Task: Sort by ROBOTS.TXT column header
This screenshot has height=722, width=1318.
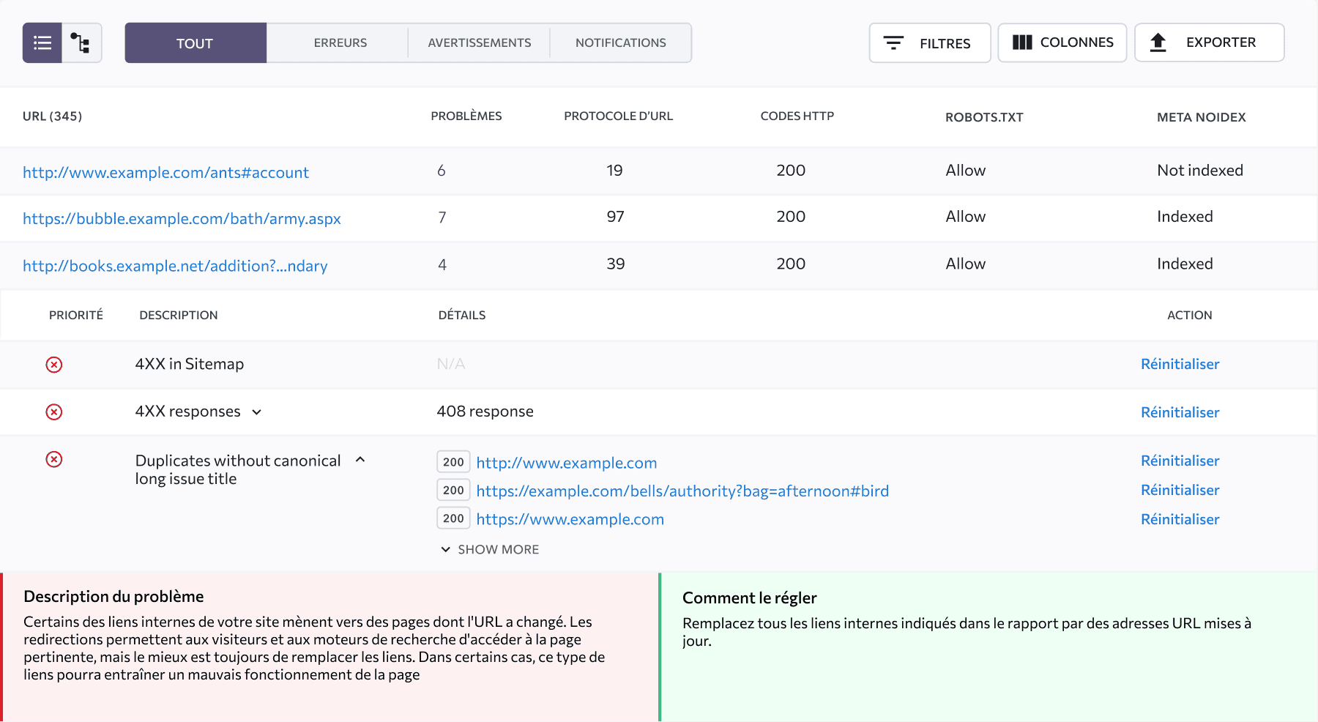Action: (984, 117)
